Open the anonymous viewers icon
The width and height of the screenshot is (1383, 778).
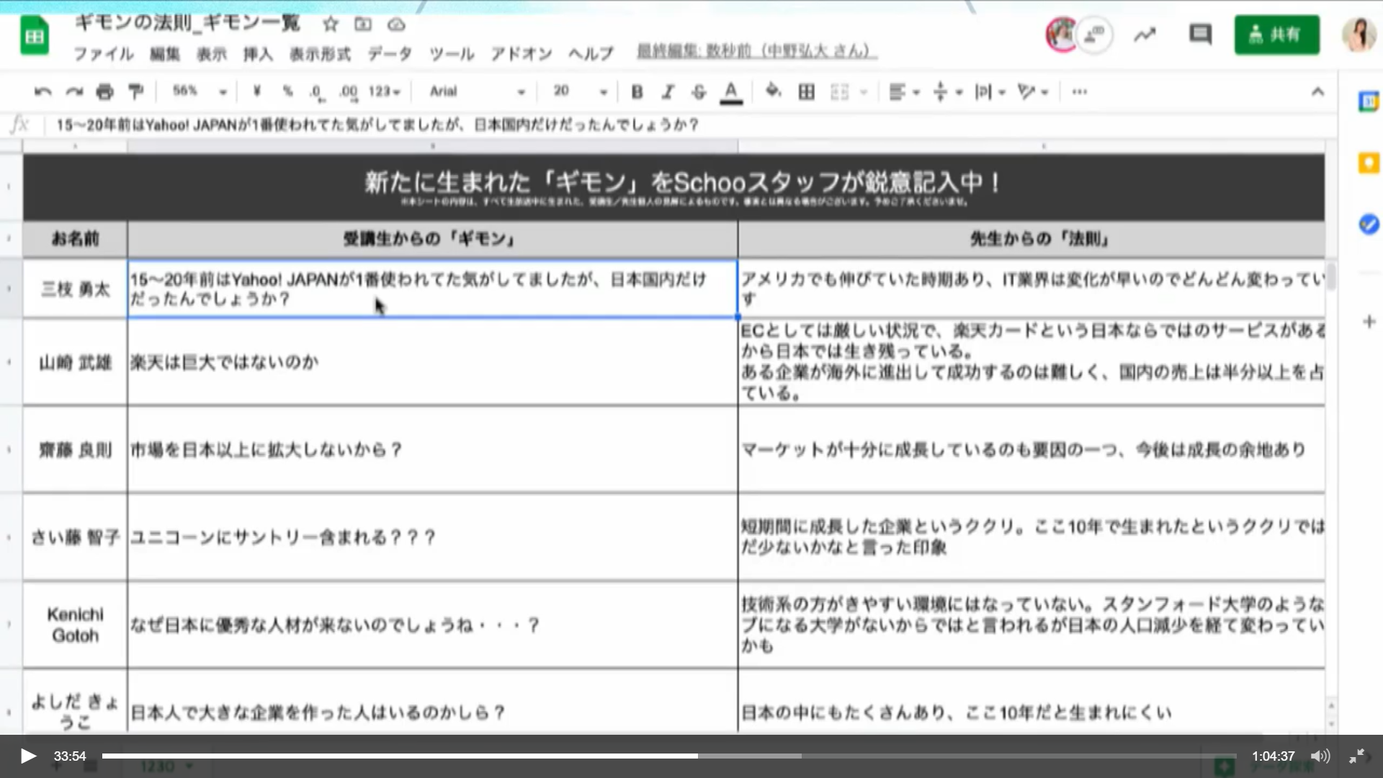pos(1095,34)
